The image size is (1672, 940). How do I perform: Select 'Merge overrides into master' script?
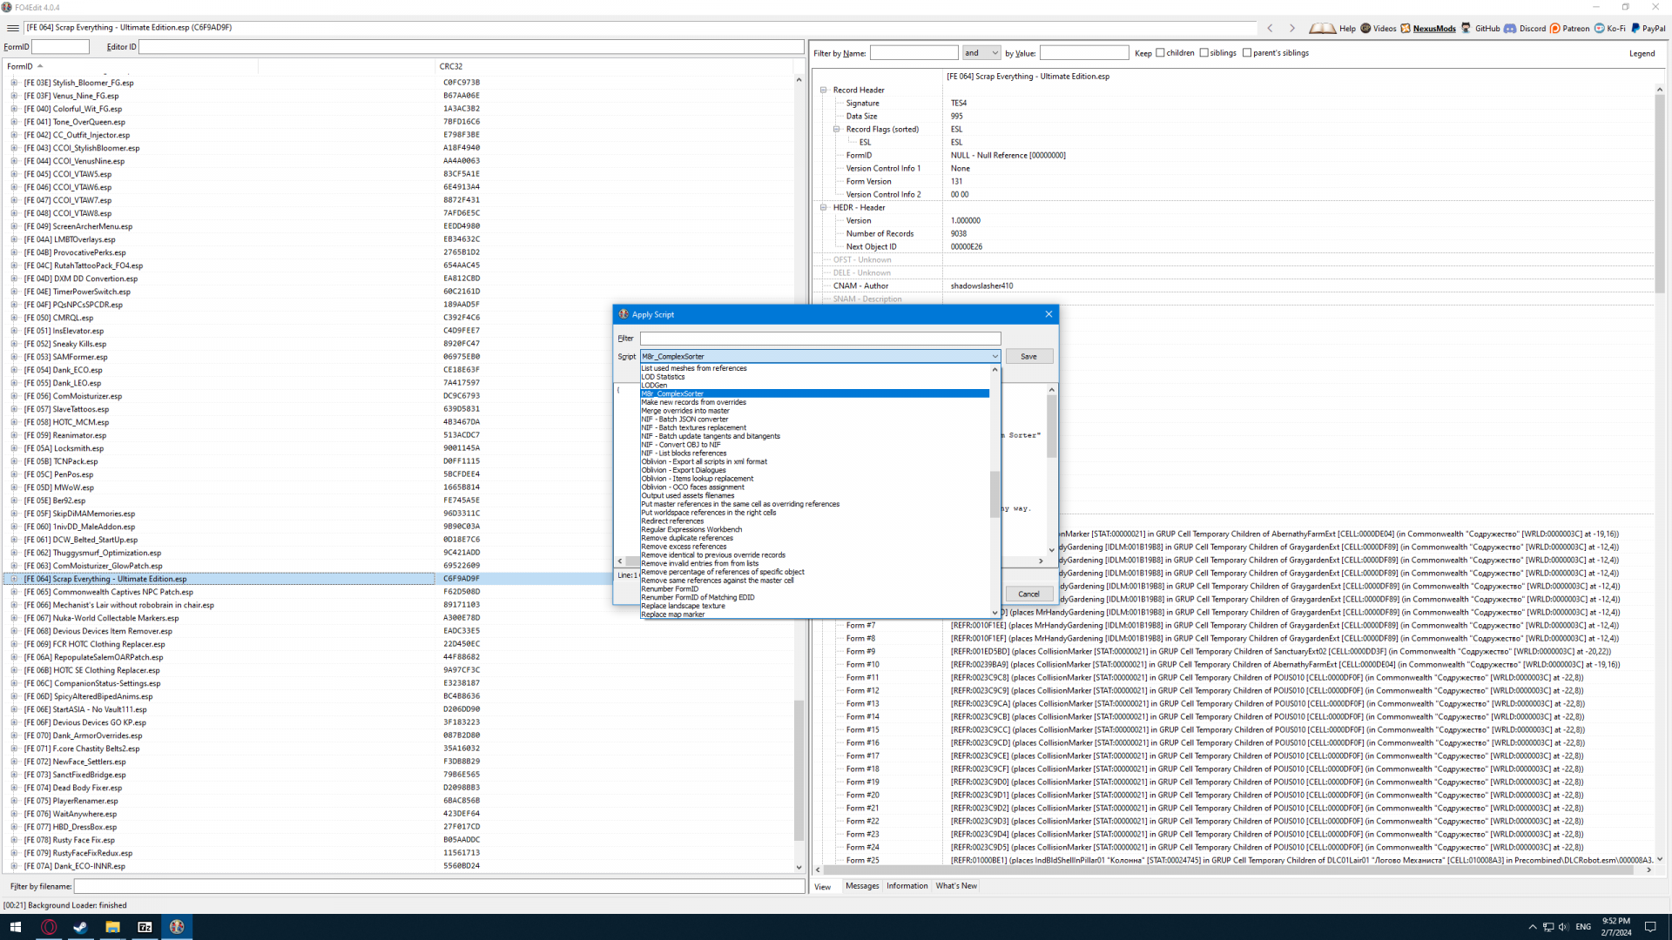coord(685,411)
